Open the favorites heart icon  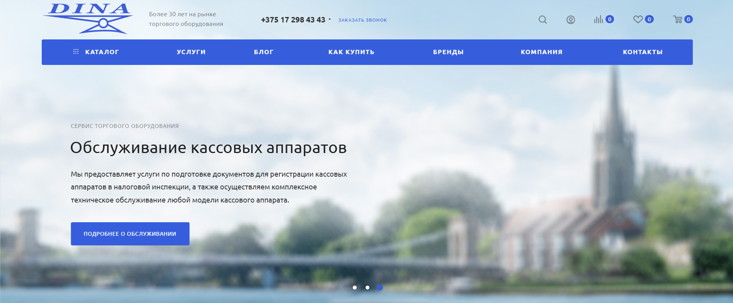coord(638,19)
